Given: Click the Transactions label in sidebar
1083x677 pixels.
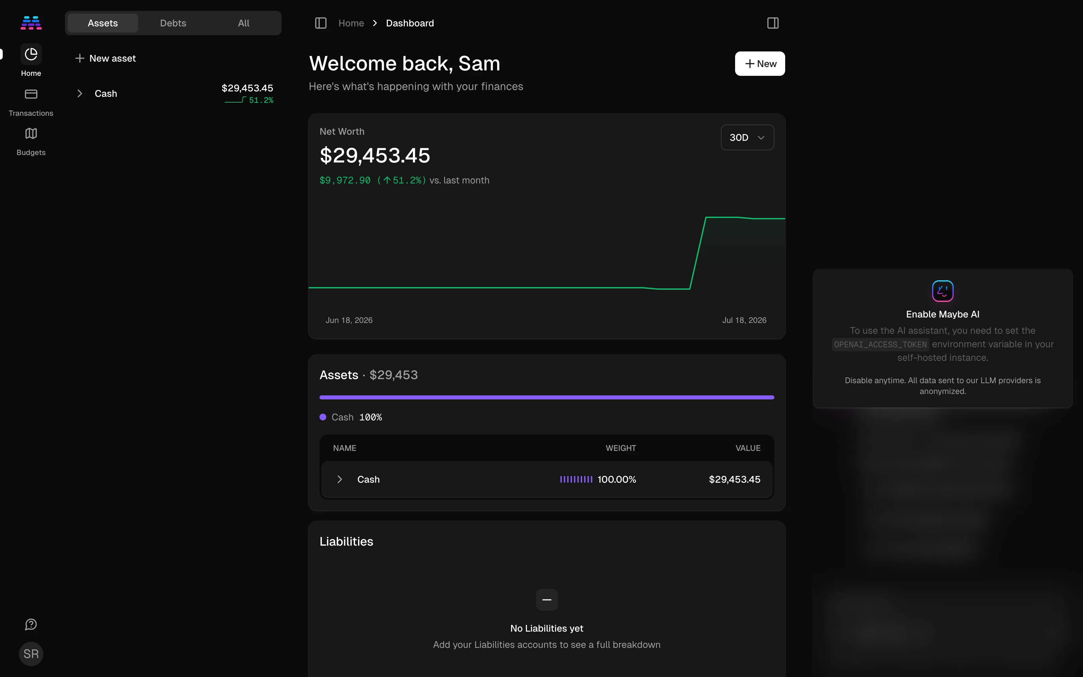Looking at the screenshot, I should [31, 113].
